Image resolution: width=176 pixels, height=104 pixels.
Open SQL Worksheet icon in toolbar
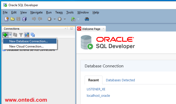(x=73, y=19)
